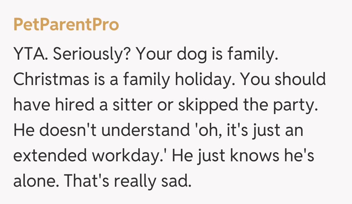Click the quoted text 'oh, it's just an'
352x204 pixels.
tap(249, 130)
